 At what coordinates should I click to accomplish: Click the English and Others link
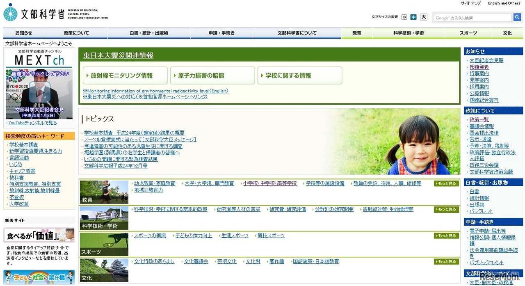pos(504,3)
